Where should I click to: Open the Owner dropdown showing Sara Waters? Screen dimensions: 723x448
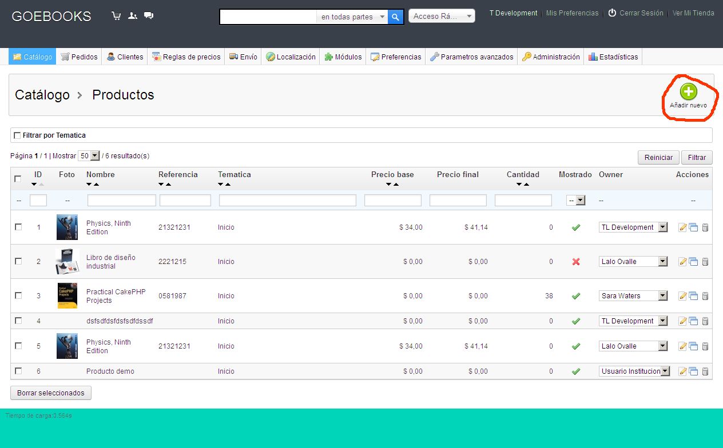point(633,296)
